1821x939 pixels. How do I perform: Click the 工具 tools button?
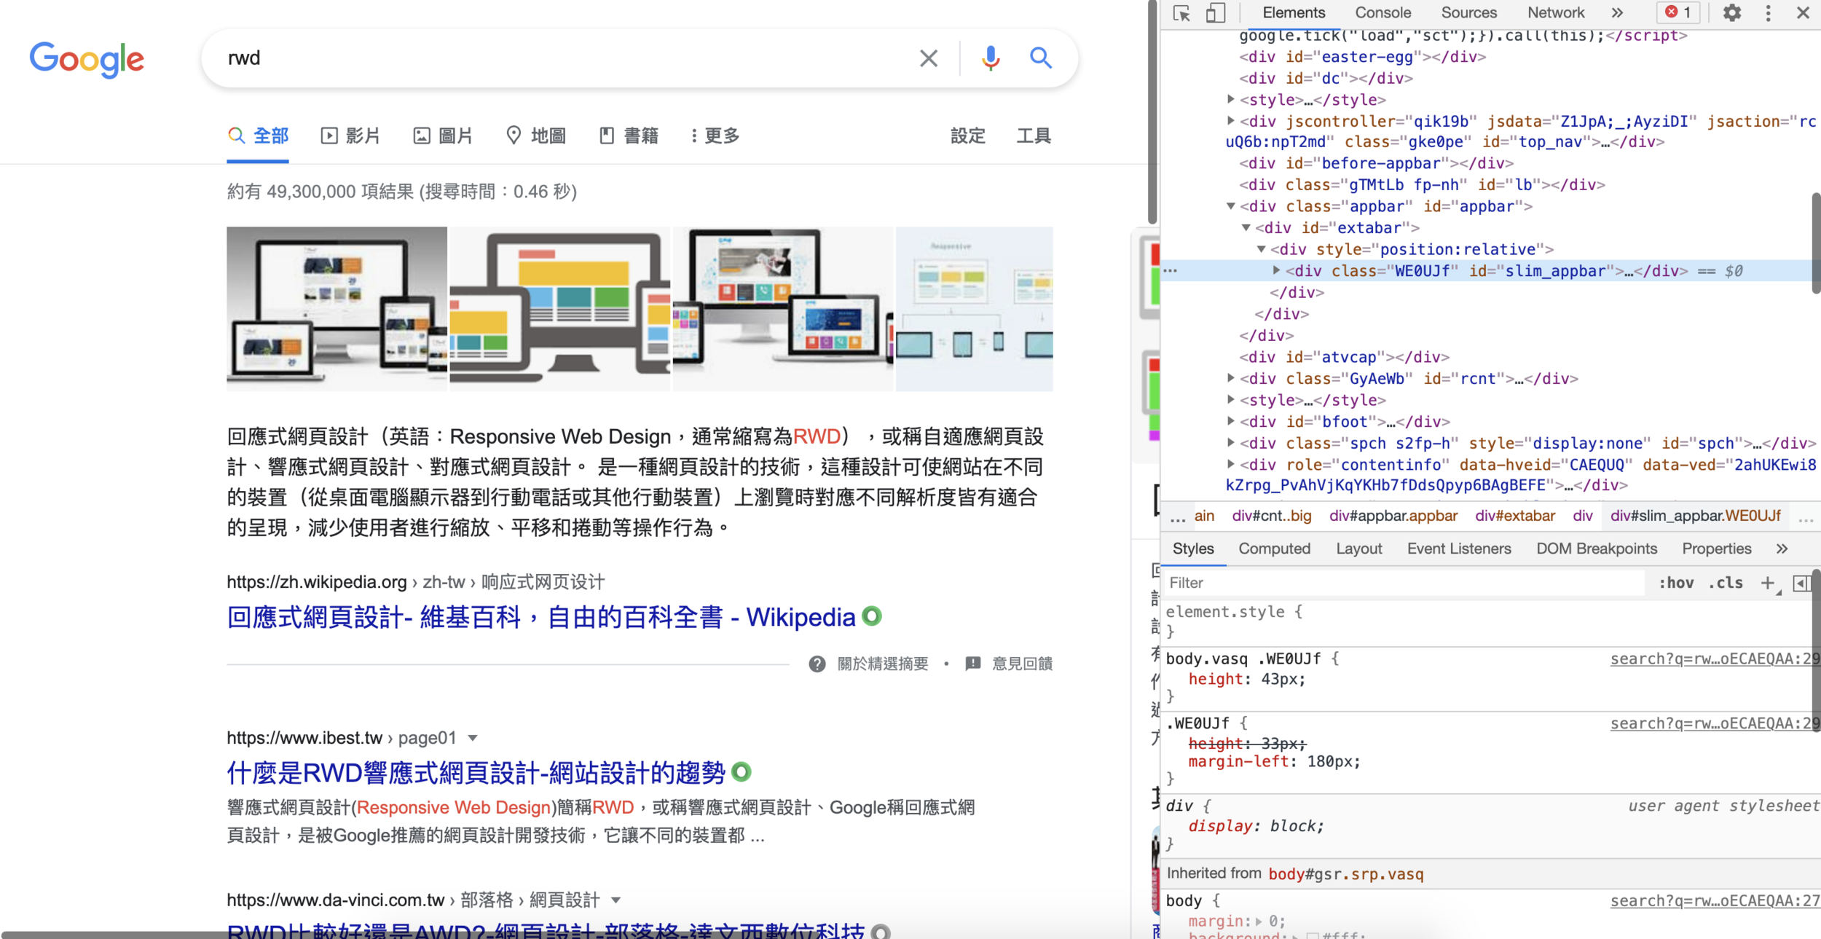(1033, 135)
